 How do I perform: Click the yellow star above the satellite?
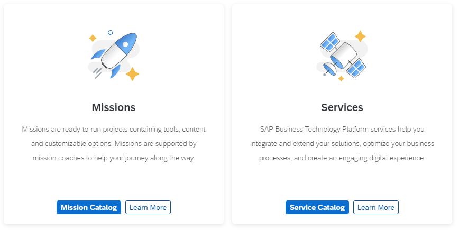click(360, 36)
